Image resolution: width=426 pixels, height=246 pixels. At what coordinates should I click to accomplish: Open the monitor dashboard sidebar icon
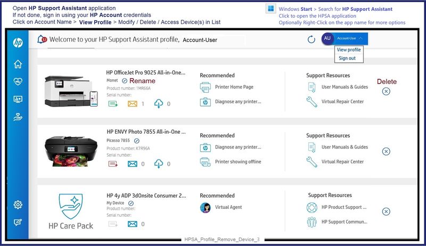coord(18,100)
